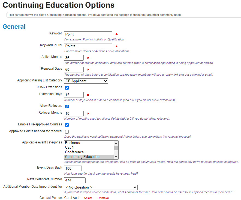
Task: Click the red indicator beside Rollover Months
Action: (88, 113)
